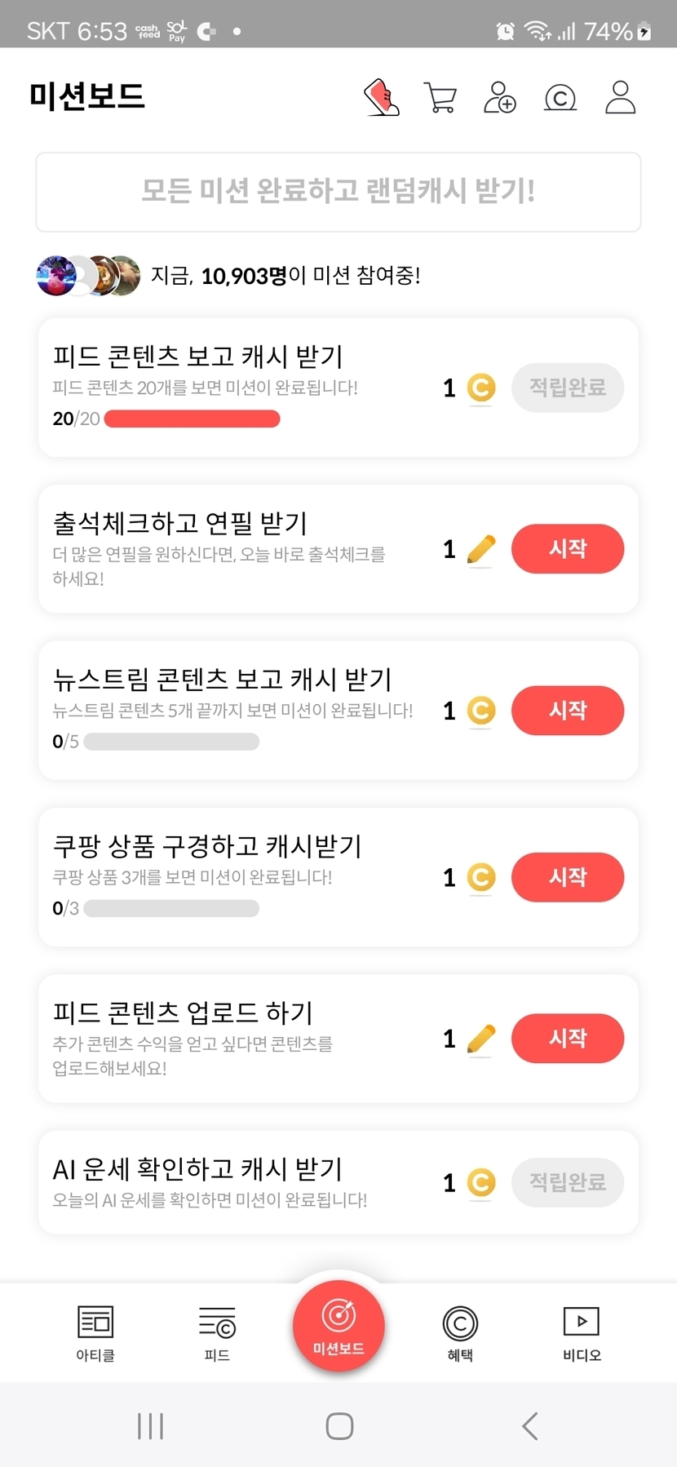
Task: Switch to the 피드 tab
Action: click(x=217, y=1332)
